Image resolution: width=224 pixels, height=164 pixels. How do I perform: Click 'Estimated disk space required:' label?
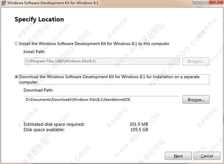(54, 124)
